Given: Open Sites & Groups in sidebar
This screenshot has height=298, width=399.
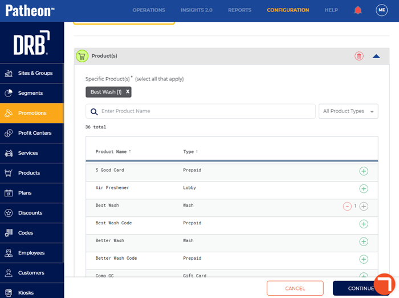Looking at the screenshot, I should pos(32,73).
